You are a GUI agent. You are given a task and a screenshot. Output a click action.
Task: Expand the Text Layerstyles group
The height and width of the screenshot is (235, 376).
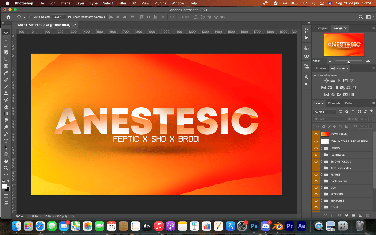pos(322,168)
